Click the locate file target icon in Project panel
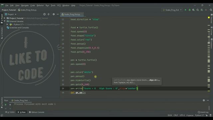The width and height of the screenshot is (213, 120). [x=44, y=14]
